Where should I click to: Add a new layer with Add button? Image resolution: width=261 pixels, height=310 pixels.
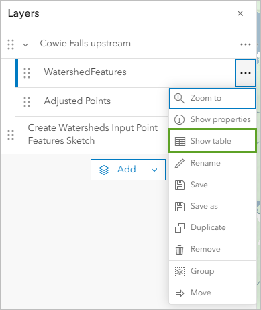tap(117, 170)
